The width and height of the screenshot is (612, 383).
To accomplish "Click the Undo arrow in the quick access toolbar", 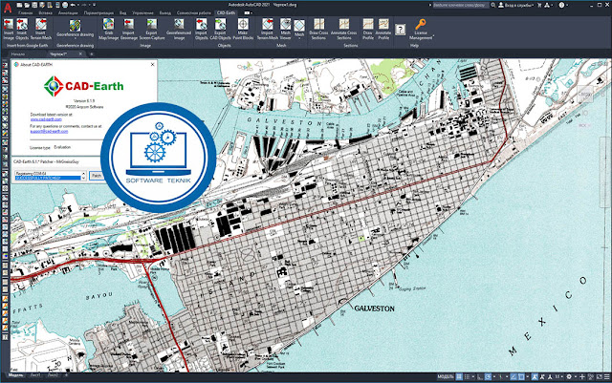I will [x=73, y=5].
